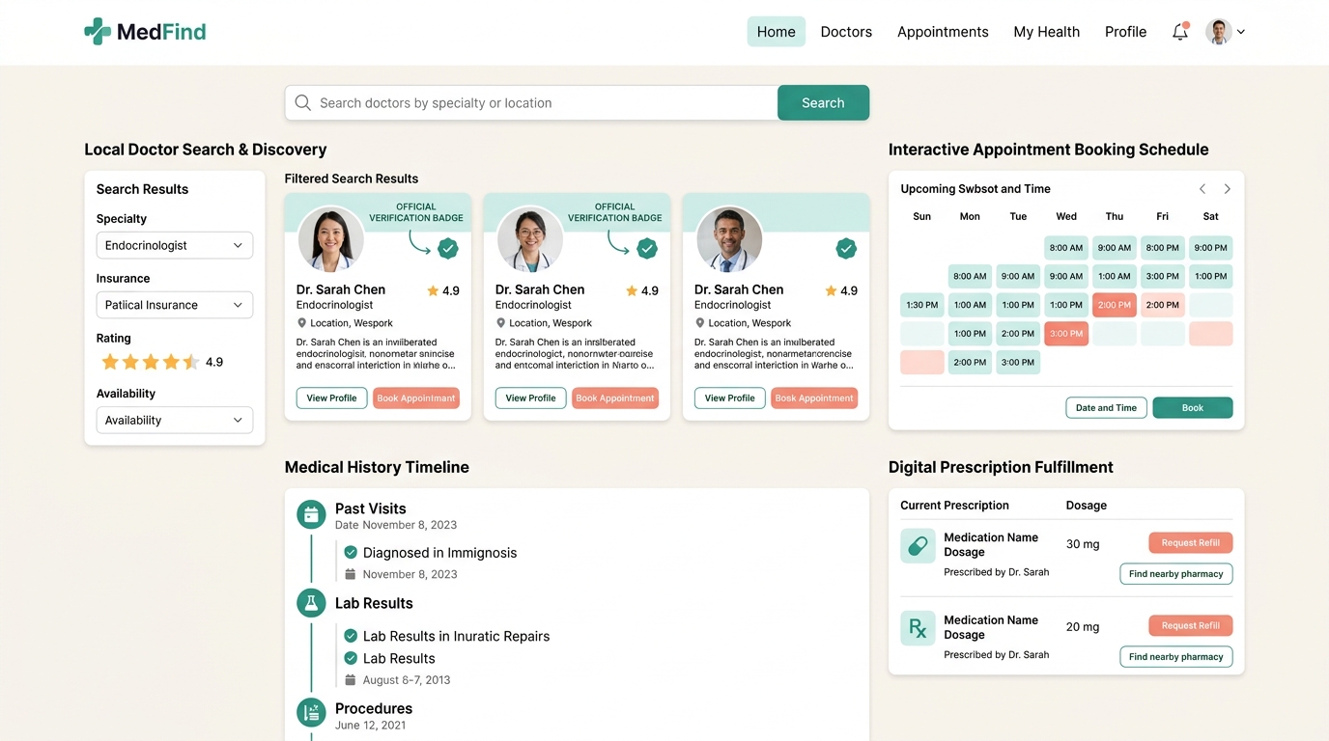Viewport: 1329px width, 741px height.
Task: Choose the Friday 8:00 PM time slot
Action: (1163, 248)
